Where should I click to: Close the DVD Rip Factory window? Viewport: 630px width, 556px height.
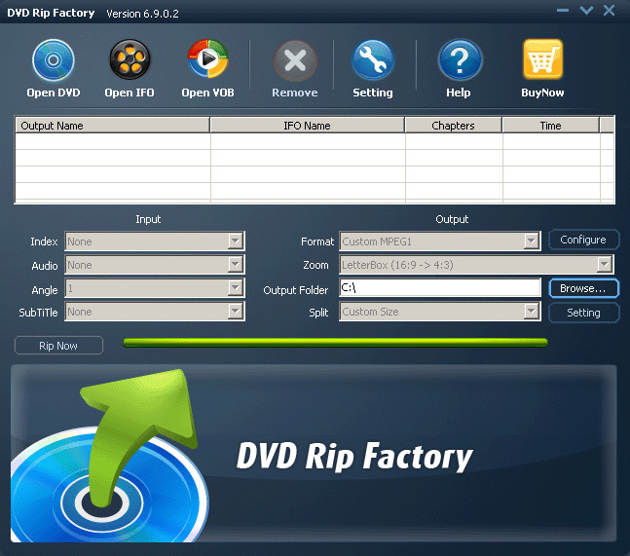[610, 11]
